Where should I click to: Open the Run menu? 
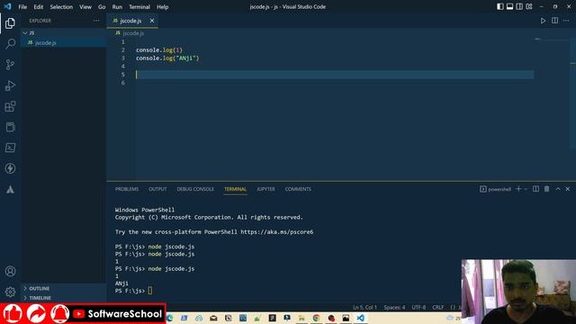tap(117, 6)
